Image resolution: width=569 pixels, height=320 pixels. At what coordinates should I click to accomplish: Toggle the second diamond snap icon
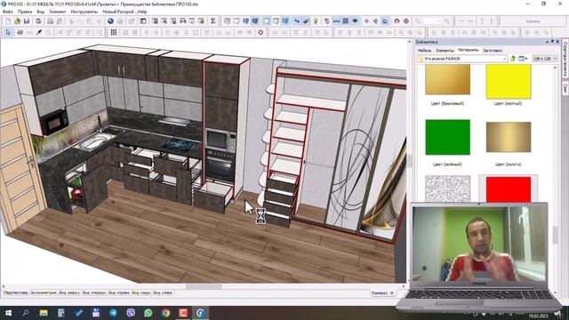[x=375, y=21]
